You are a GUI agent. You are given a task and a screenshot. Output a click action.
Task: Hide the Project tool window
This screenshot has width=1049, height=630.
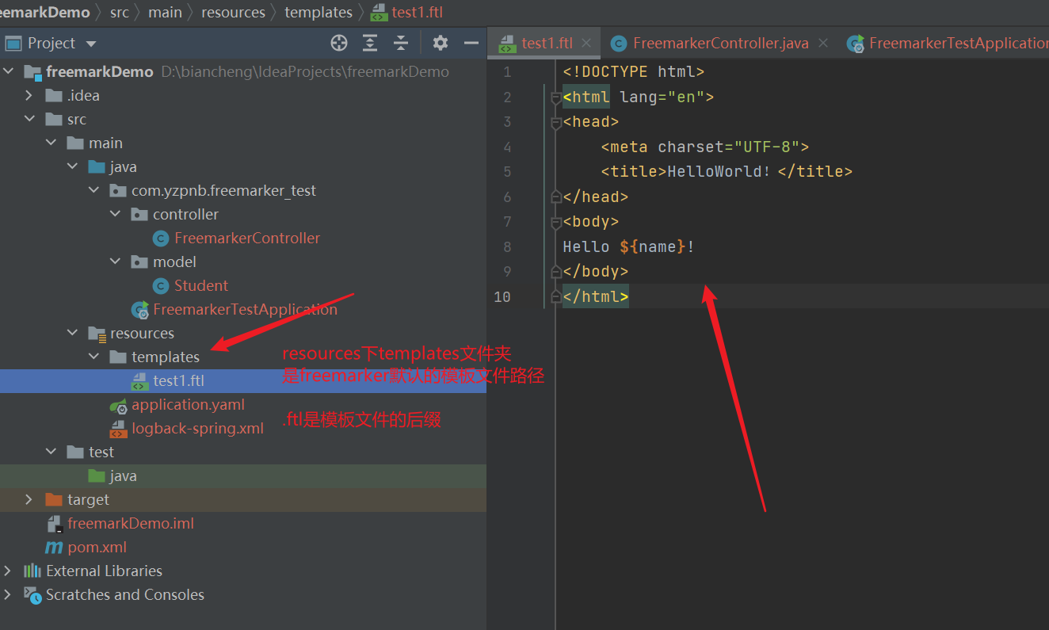point(471,43)
